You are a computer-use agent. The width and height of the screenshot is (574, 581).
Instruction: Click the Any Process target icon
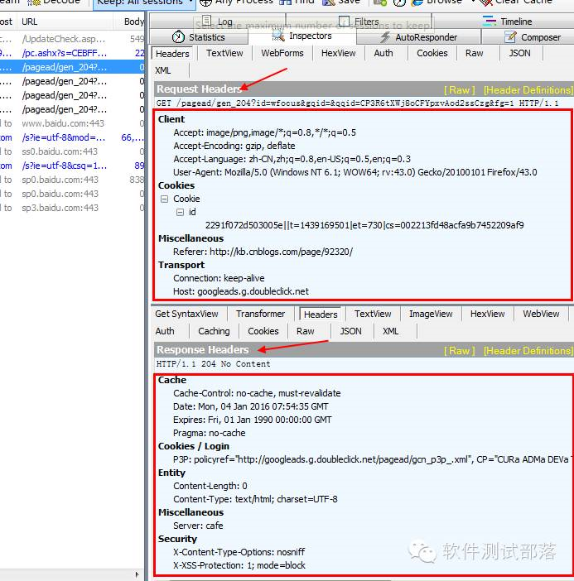[x=205, y=2]
